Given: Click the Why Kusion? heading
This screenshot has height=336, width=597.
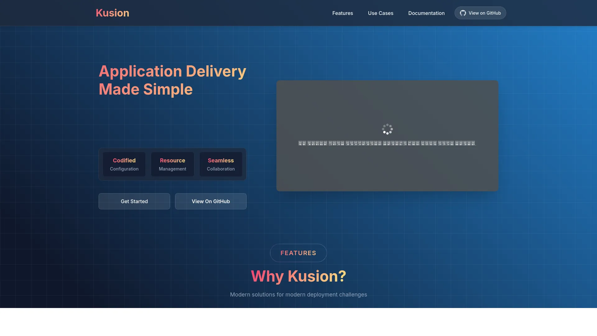Looking at the screenshot, I should click(x=298, y=276).
